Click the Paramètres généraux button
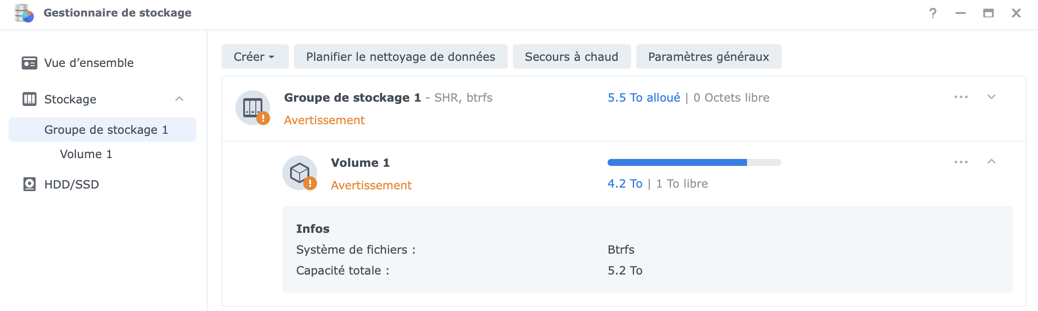Image resolution: width=1038 pixels, height=311 pixels. [x=708, y=56]
